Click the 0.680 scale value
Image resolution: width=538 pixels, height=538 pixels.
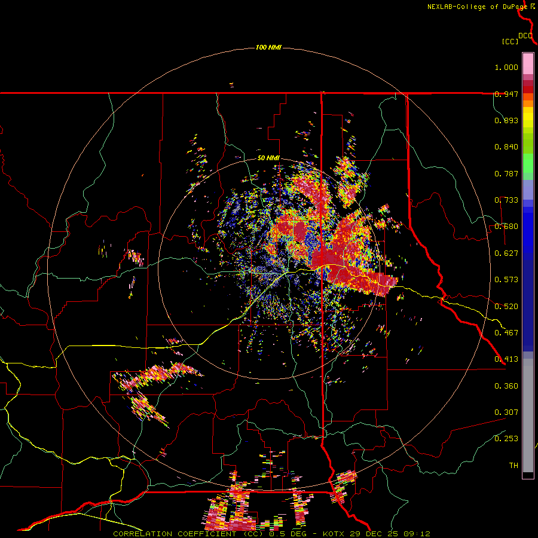(x=506, y=227)
